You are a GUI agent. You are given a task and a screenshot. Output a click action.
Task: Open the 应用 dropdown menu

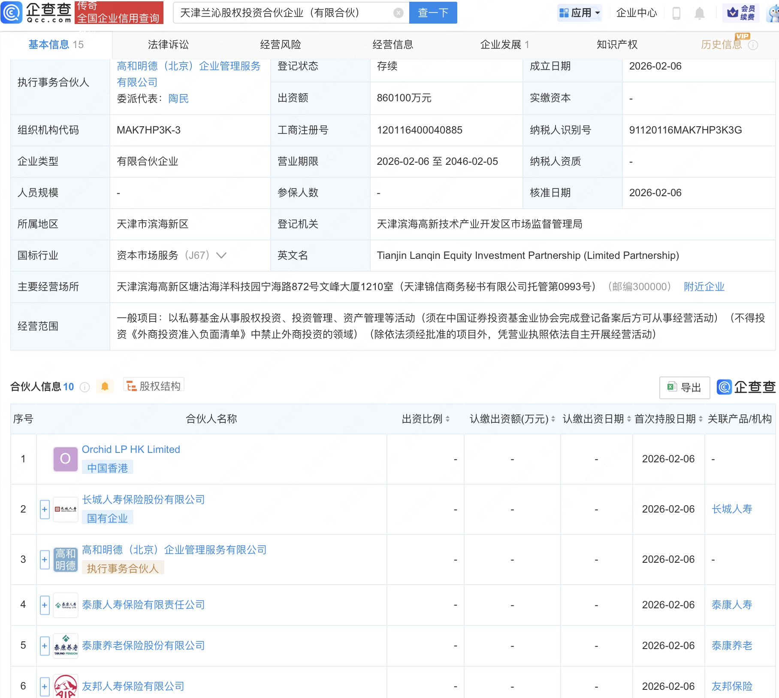click(580, 13)
